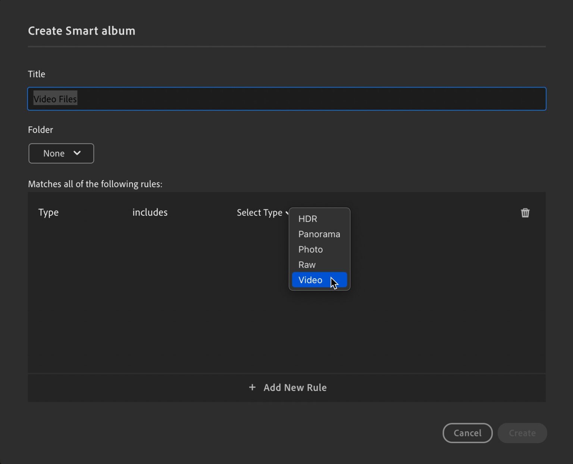Open the Folder dropdown showing None
Image resolution: width=573 pixels, height=464 pixels.
61,153
